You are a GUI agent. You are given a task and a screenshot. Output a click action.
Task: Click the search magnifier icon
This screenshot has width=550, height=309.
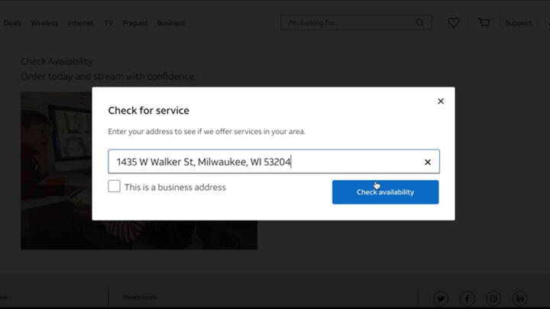point(419,23)
